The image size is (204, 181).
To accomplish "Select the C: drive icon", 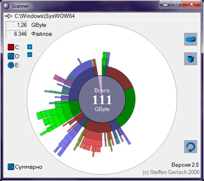I will click(x=11, y=47).
